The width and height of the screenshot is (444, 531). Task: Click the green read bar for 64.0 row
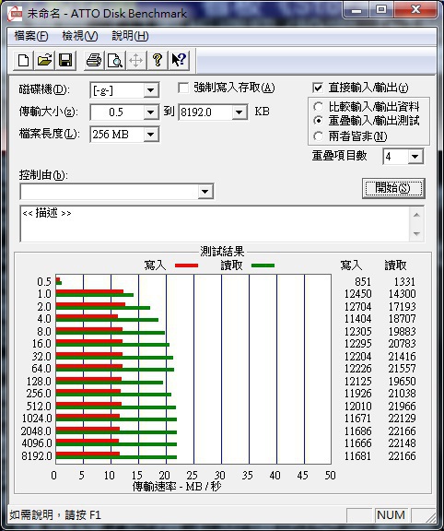pos(115,370)
